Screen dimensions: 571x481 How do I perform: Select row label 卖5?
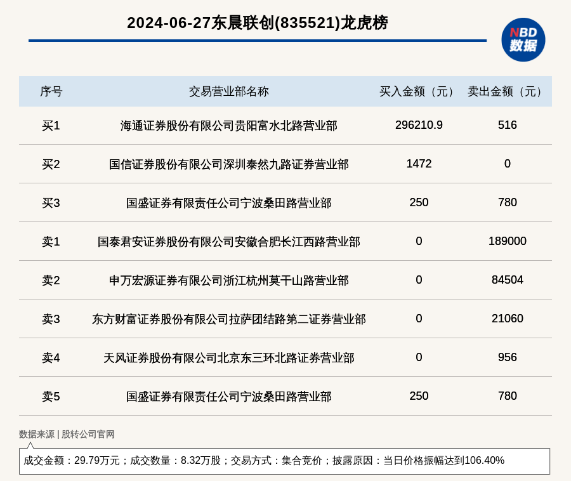point(51,396)
